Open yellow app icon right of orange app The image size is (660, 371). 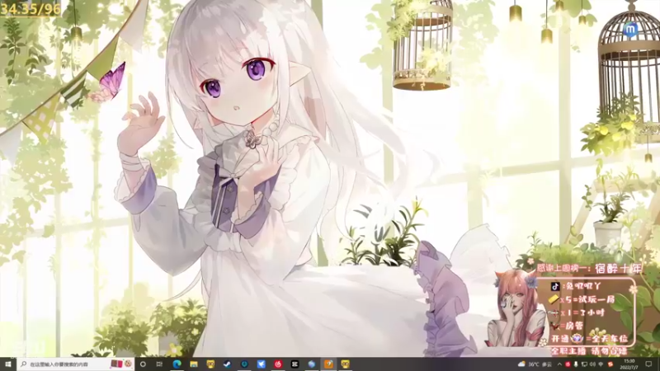345,364
